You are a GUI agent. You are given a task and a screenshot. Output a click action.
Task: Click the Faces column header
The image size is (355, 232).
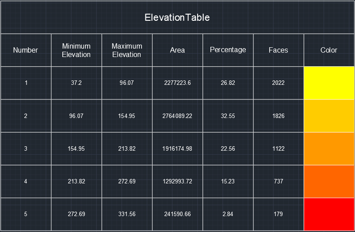click(x=278, y=50)
